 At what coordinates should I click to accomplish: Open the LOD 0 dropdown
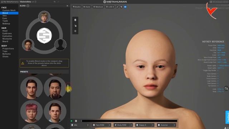click(x=110, y=7)
